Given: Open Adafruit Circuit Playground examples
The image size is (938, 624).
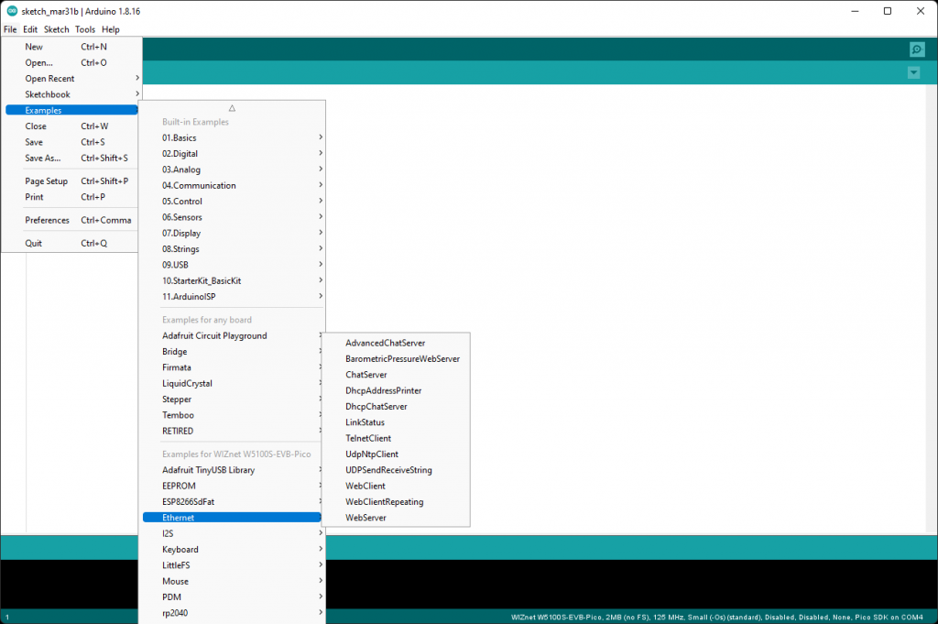Looking at the screenshot, I should pyautogui.click(x=232, y=335).
